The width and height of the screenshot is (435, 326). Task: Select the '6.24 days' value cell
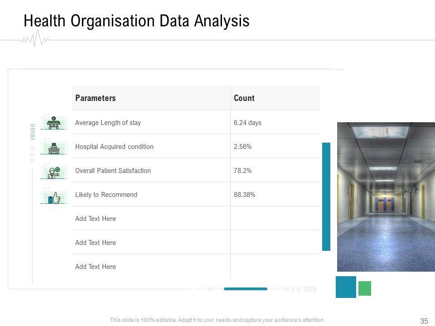coord(247,122)
